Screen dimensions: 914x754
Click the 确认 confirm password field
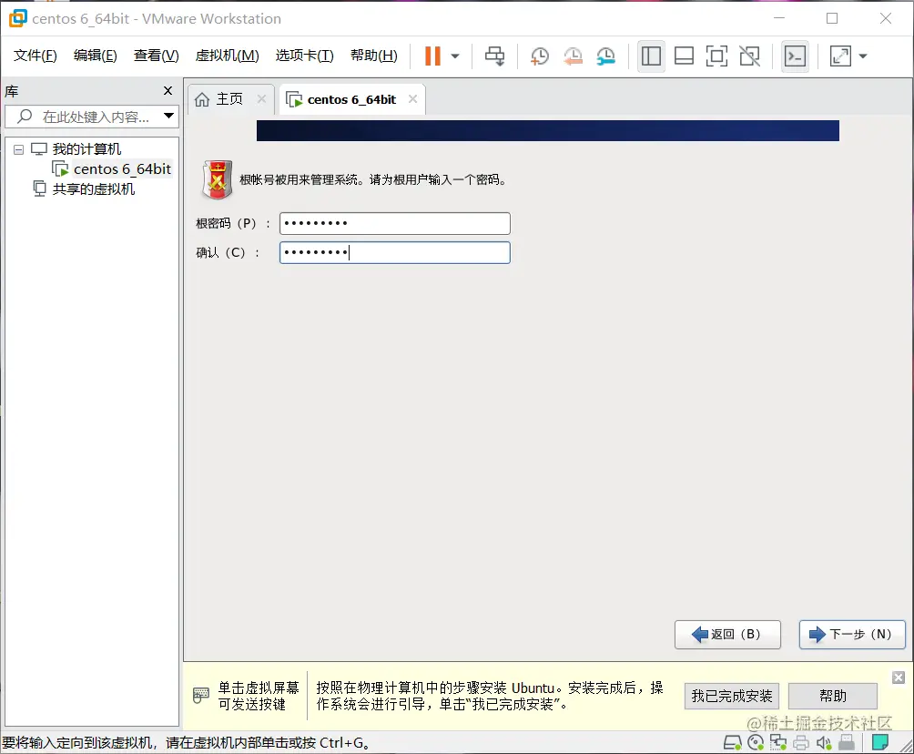pos(394,252)
